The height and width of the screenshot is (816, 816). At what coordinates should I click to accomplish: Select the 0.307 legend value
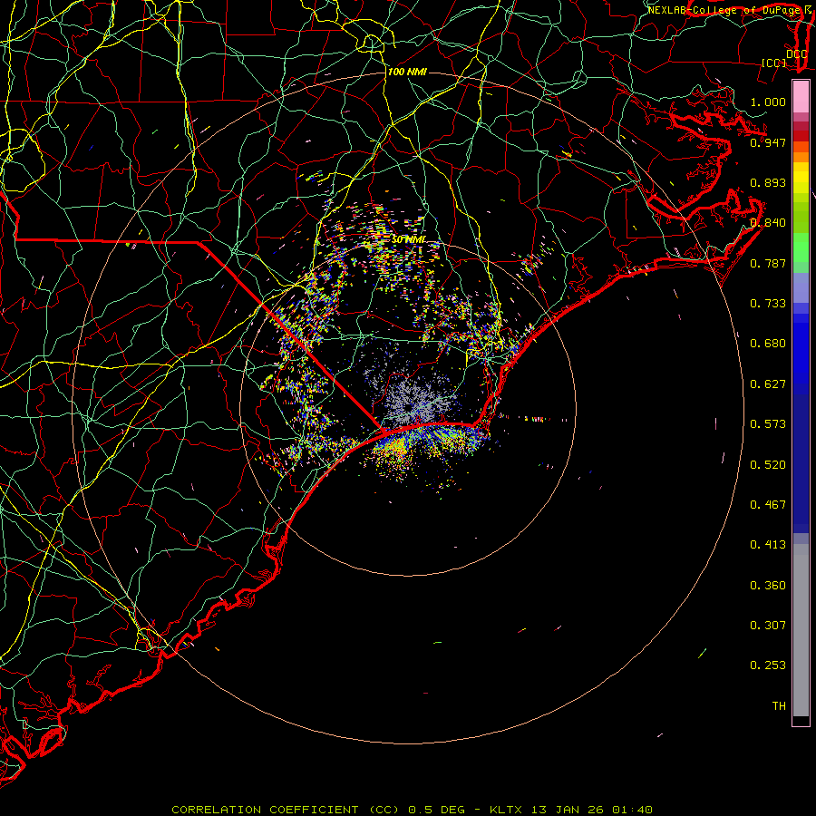[x=768, y=626]
